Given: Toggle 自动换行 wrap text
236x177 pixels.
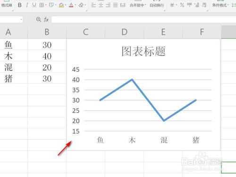Looking at the screenshot, I should [x=157, y=5].
